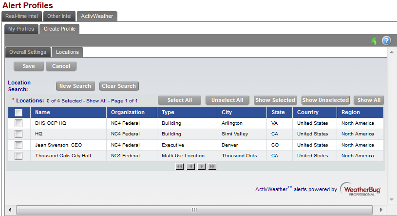Click the horizontal scrollbar thumb
Image resolution: width=397 pixels, height=216 pixels.
click(x=193, y=210)
